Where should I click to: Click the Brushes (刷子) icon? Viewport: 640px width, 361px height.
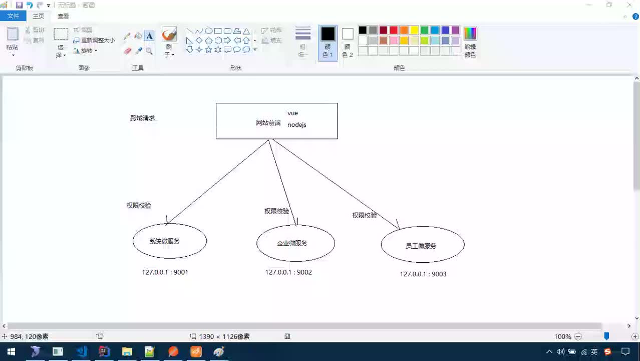[169, 34]
